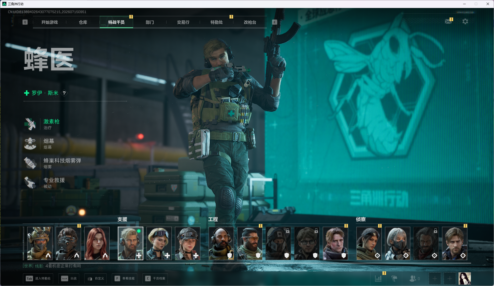Switch to the 仓库 tab
The width and height of the screenshot is (494, 286).
(83, 22)
